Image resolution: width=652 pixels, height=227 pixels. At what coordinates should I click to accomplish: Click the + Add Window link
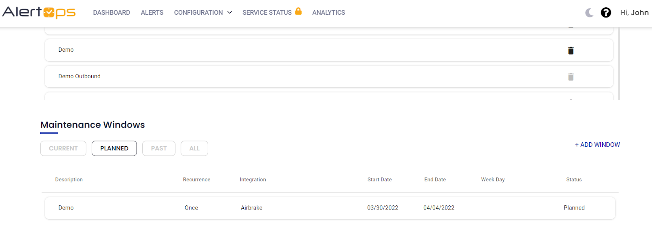tap(597, 145)
